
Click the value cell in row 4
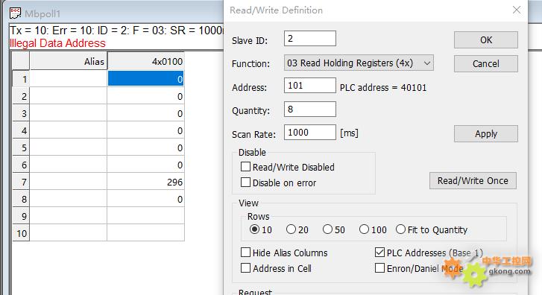tap(146, 130)
